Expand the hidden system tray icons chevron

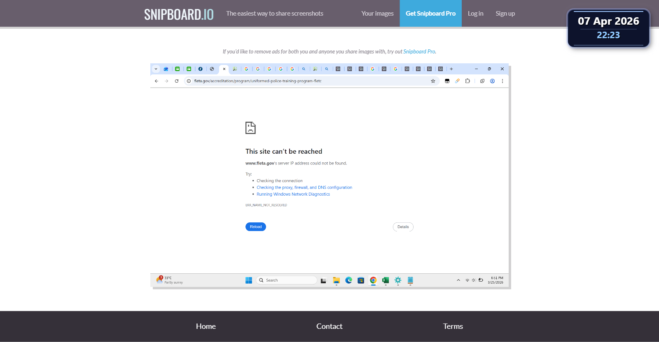point(458,280)
